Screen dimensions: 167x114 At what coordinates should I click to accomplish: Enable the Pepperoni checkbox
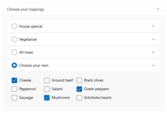coord(14,89)
